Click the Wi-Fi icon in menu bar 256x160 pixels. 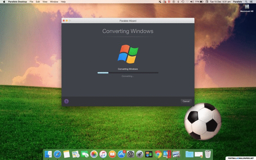click(187, 2)
